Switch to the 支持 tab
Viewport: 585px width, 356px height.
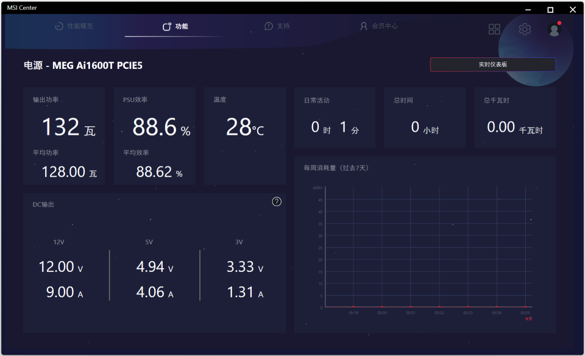point(277,26)
